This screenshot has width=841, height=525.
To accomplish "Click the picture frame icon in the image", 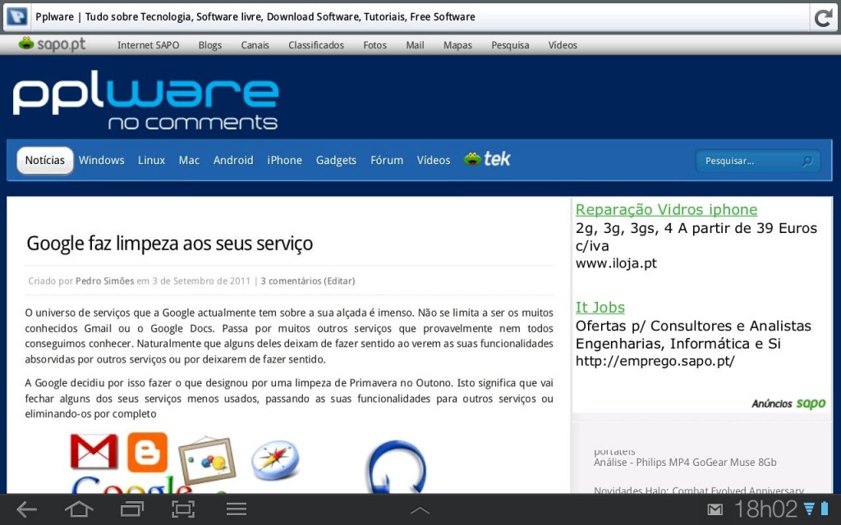I will pyautogui.click(x=207, y=461).
